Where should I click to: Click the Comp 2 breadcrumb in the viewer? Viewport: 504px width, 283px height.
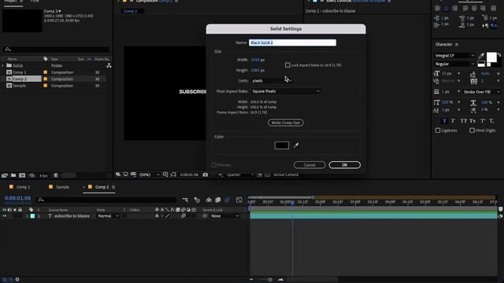[x=130, y=11]
